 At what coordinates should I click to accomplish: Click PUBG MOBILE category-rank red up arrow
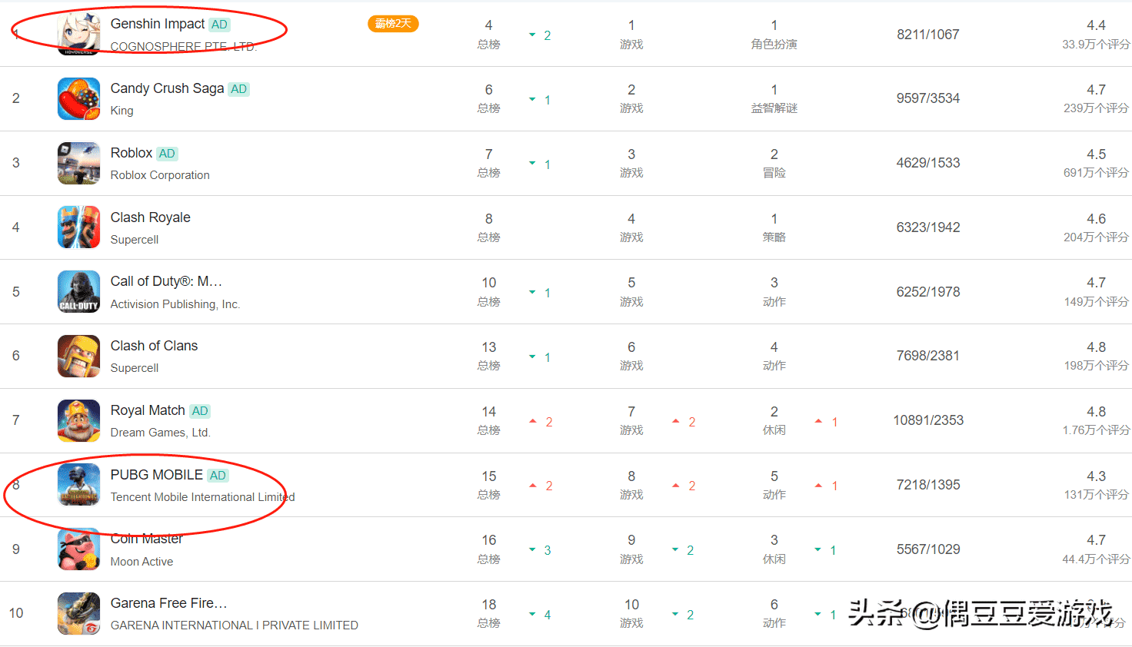(x=818, y=486)
